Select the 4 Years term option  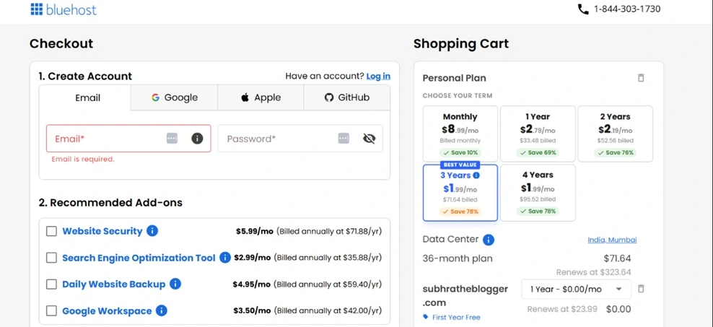click(538, 193)
